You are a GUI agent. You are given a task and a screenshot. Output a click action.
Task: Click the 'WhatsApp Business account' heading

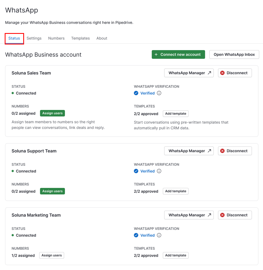(43, 55)
